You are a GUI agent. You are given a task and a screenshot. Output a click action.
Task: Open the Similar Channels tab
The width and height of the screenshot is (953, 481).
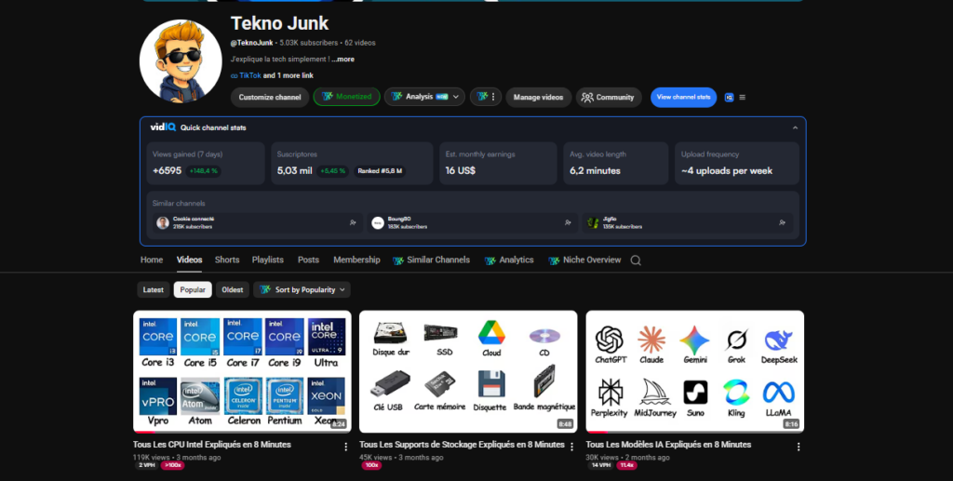[x=431, y=260]
